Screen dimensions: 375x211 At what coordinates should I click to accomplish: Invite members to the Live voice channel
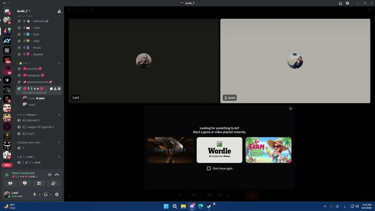click(x=55, y=89)
